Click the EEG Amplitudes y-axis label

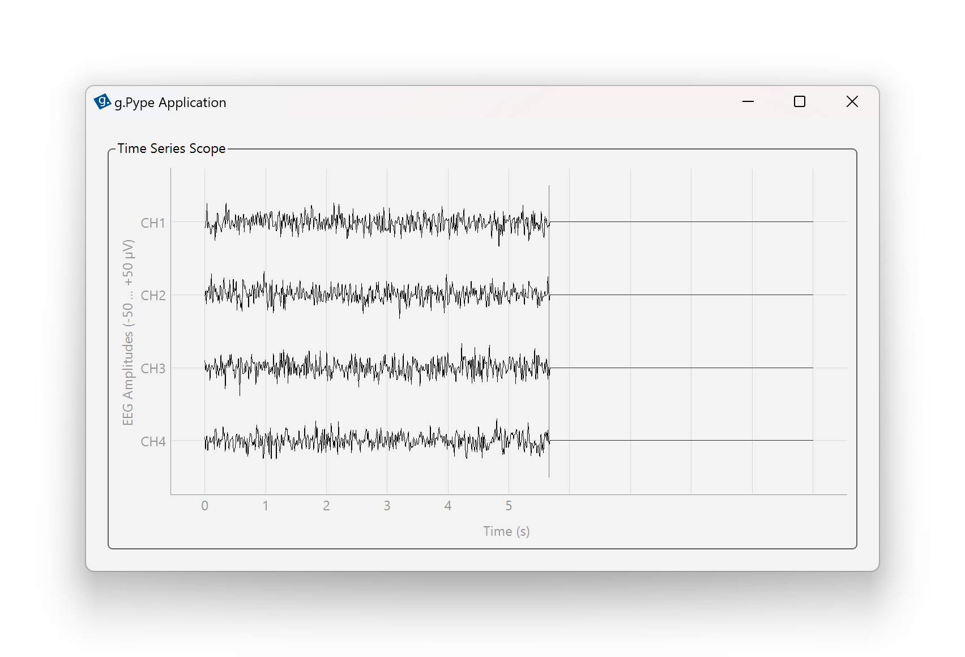(128, 332)
